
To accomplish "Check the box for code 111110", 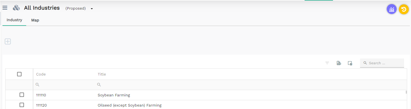I will tap(22, 95).
